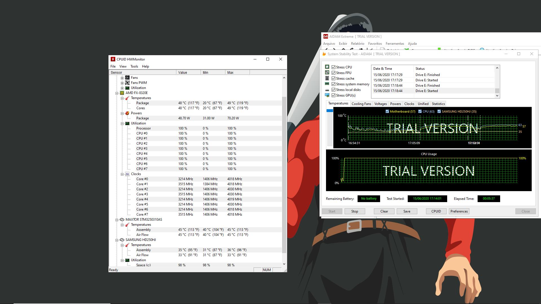Click the System Stability Test flame icon
The height and width of the screenshot is (304, 541).
pyautogui.click(x=324, y=54)
